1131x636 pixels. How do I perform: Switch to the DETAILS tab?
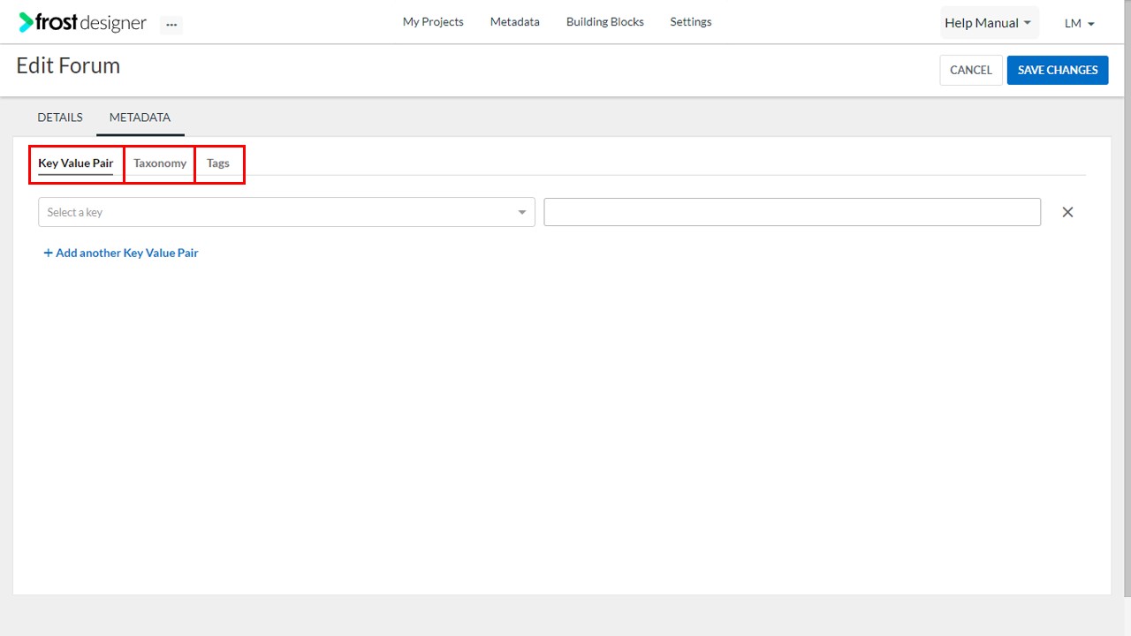[x=60, y=117]
